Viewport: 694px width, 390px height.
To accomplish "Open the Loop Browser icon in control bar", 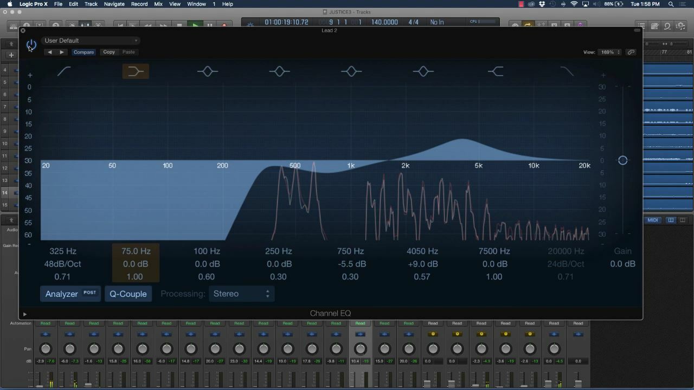I will pos(668,25).
